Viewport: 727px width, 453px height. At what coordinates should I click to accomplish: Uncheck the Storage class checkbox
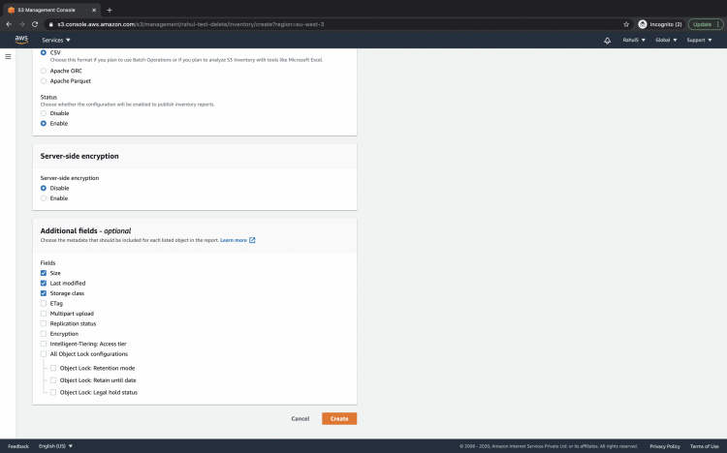[43, 293]
